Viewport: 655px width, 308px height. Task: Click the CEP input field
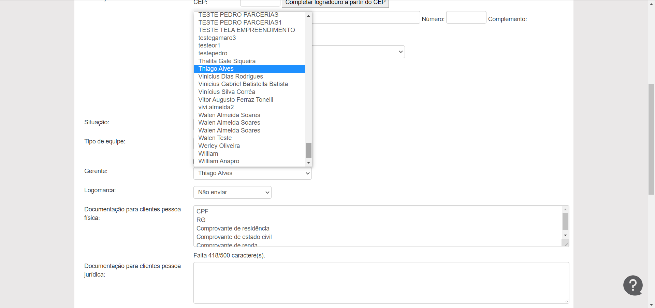point(260,3)
